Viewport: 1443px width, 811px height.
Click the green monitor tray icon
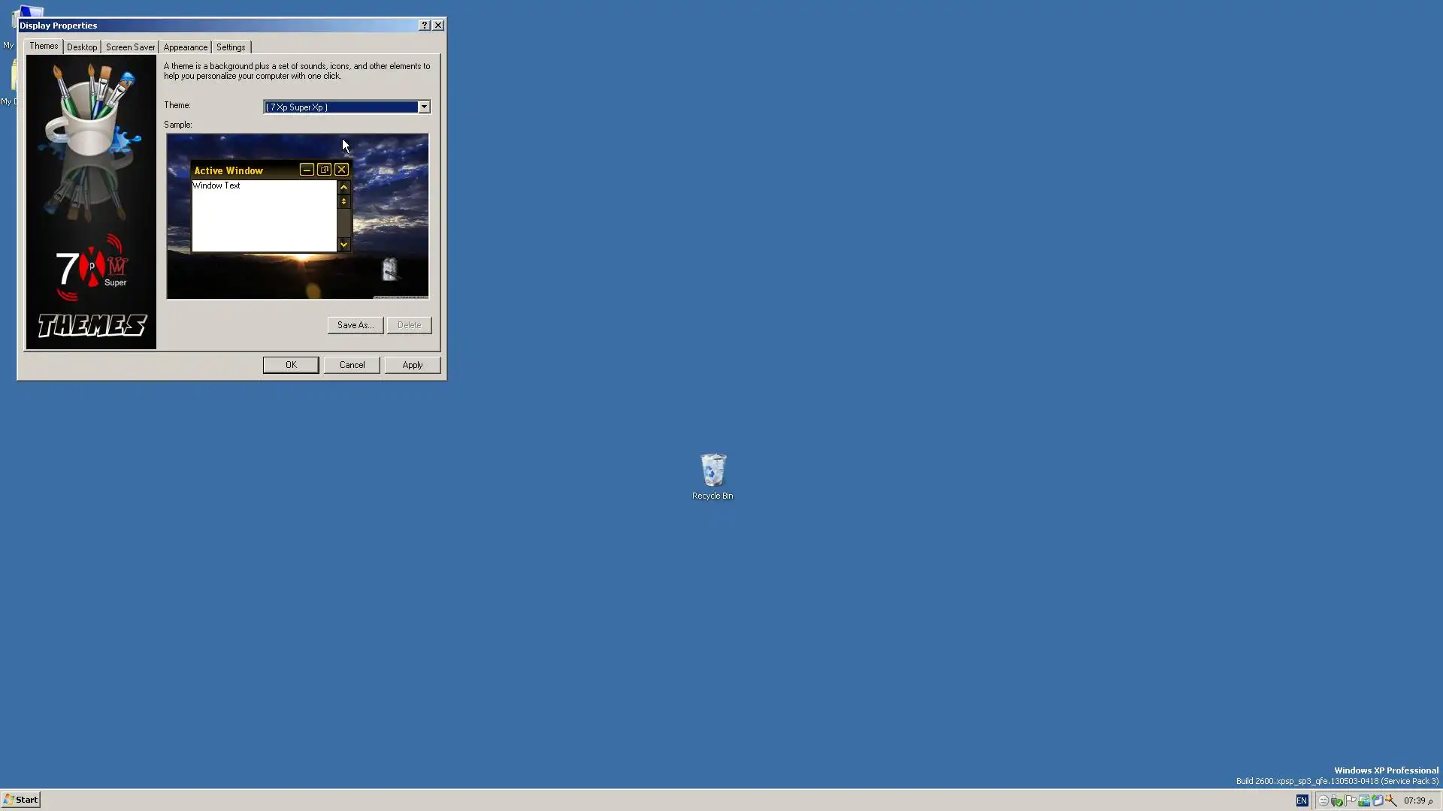click(x=1363, y=800)
